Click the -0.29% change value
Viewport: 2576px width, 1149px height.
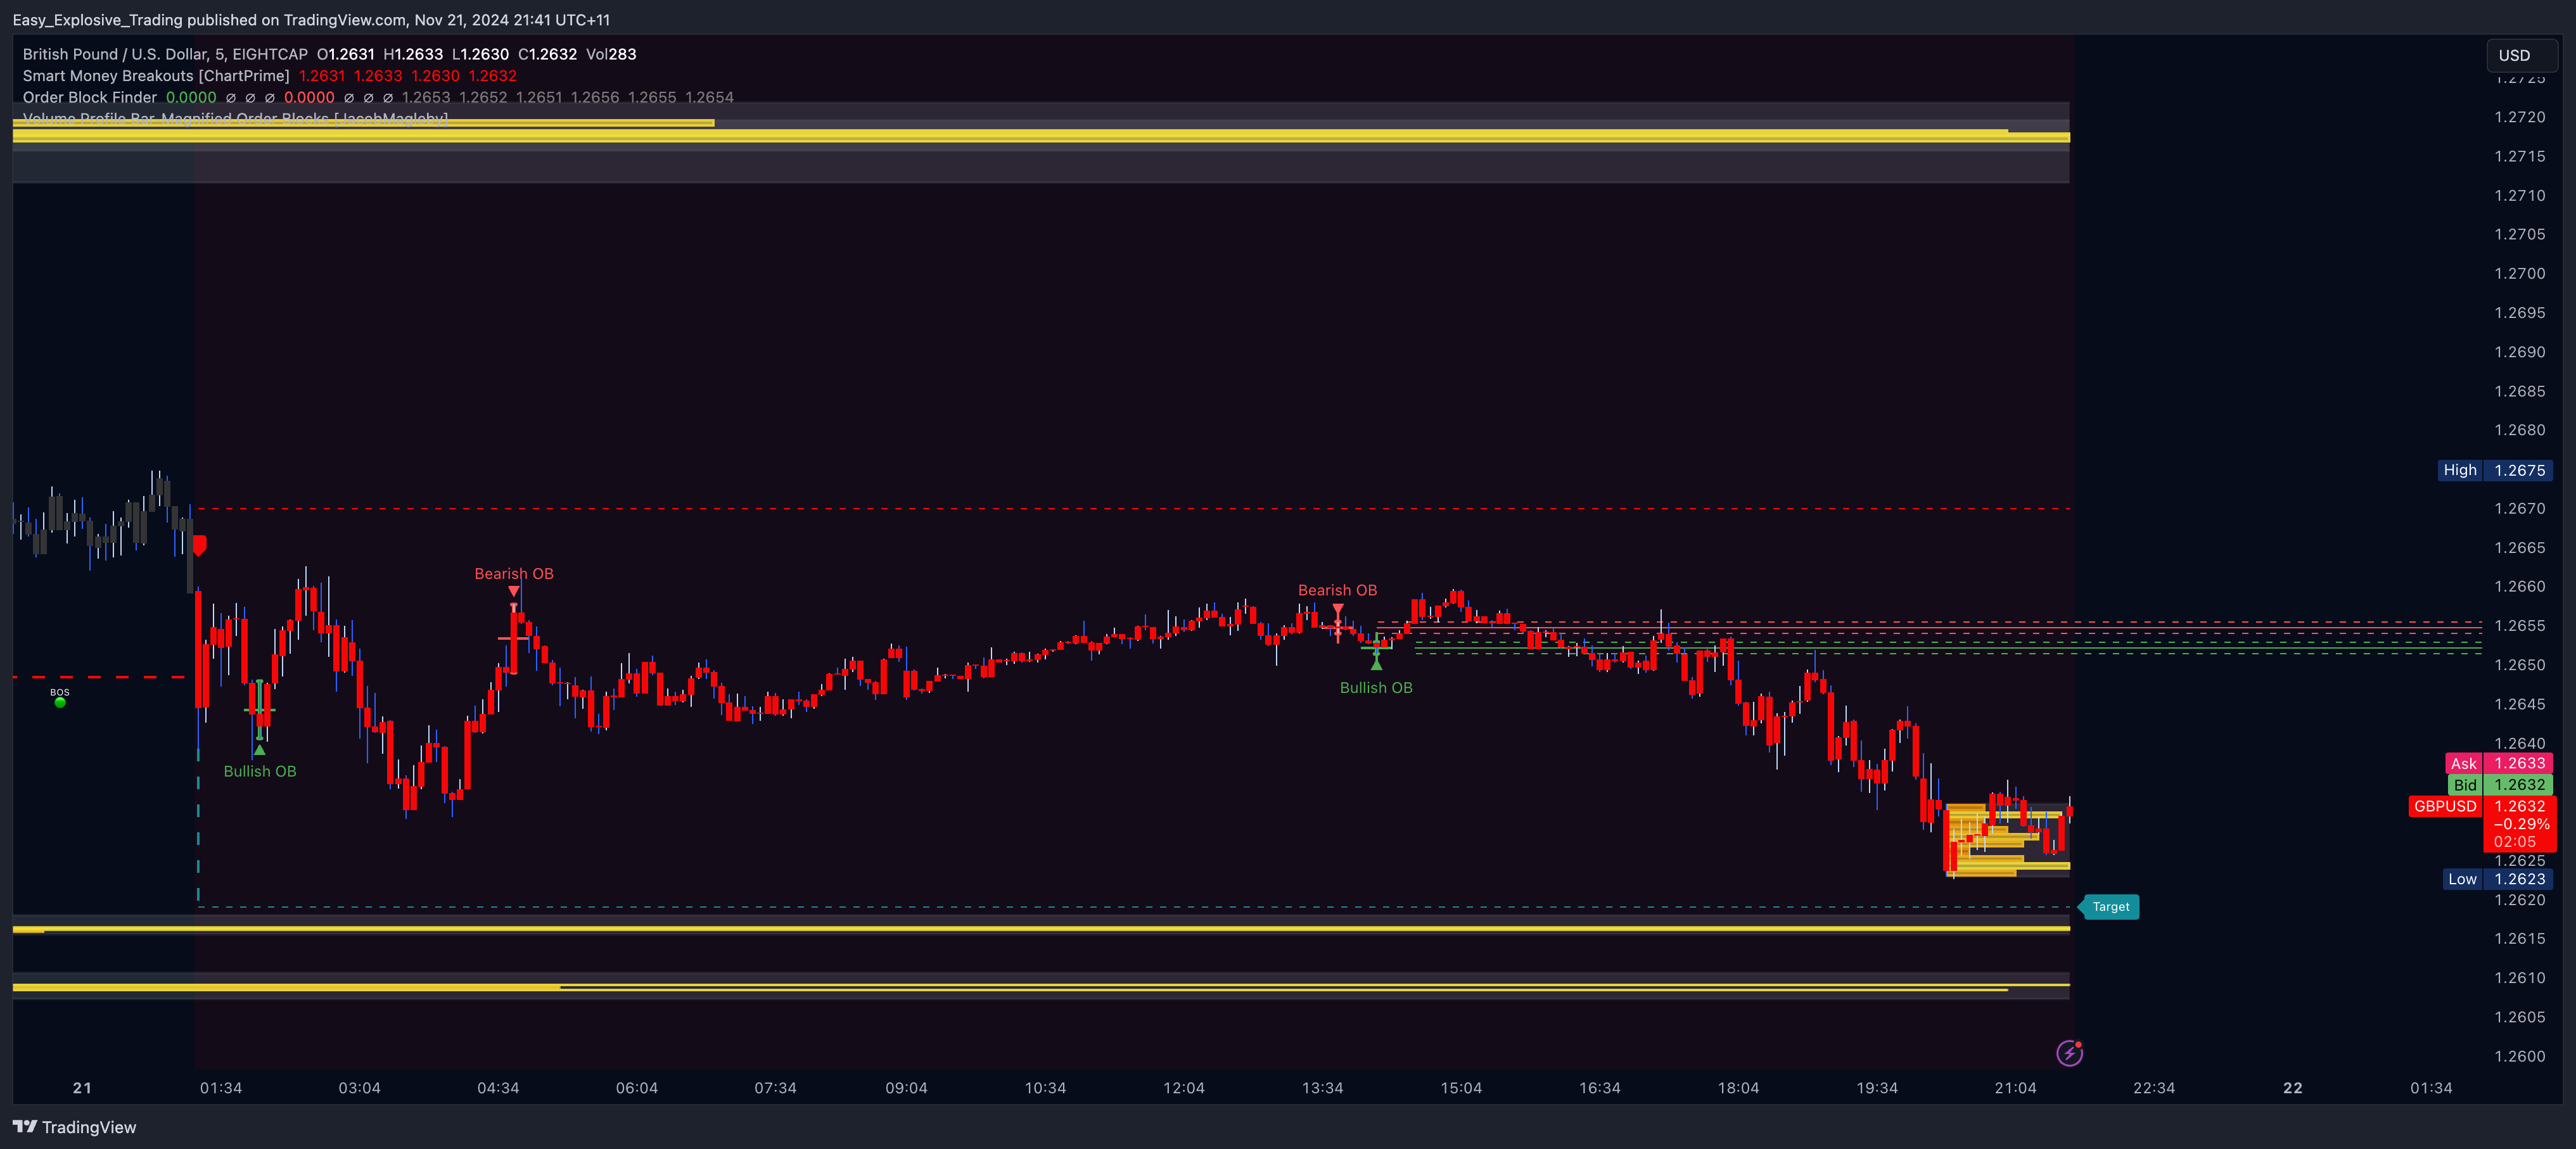[x=2521, y=824]
